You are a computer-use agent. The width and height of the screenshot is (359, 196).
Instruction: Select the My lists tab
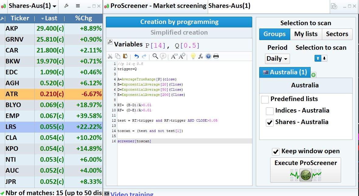point(306,34)
